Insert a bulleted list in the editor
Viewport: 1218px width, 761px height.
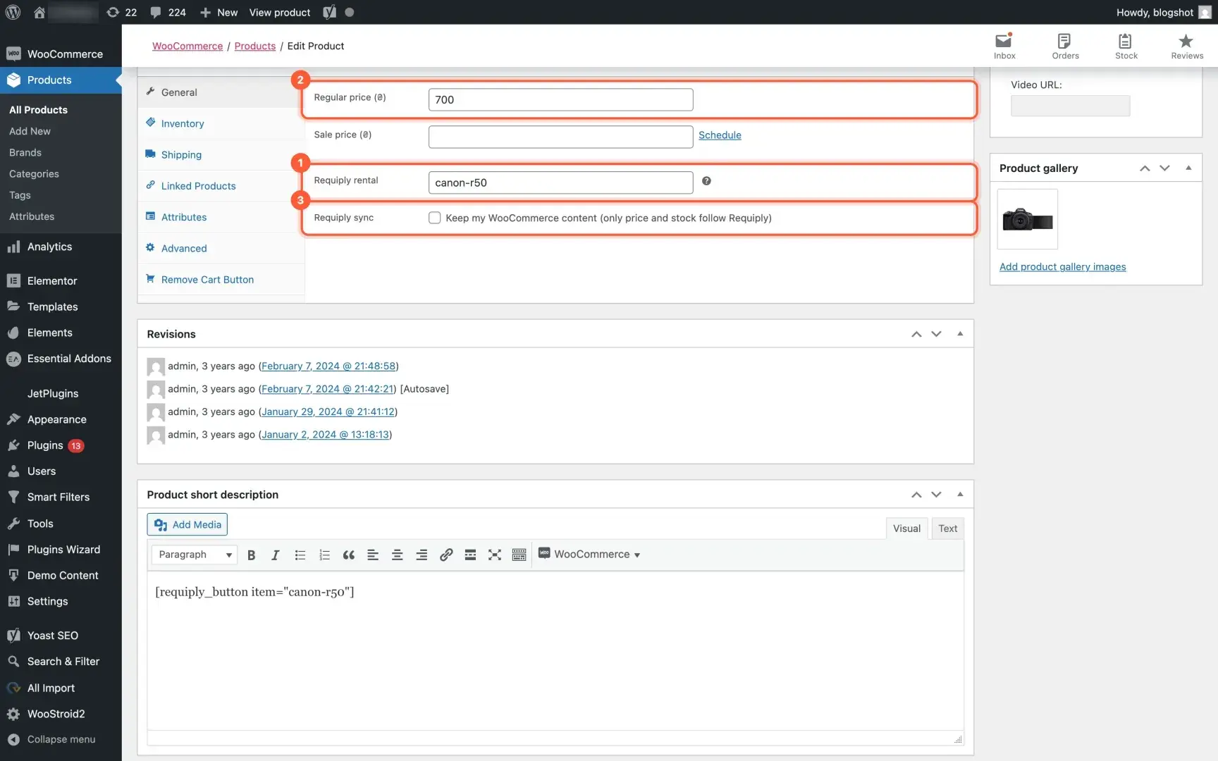[x=300, y=555]
